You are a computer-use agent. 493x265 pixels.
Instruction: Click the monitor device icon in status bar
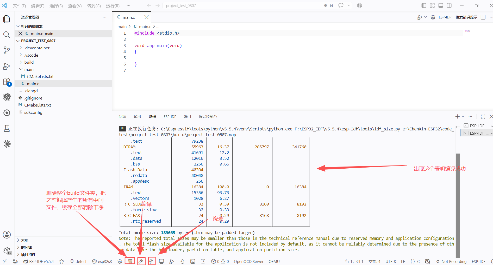click(161, 261)
